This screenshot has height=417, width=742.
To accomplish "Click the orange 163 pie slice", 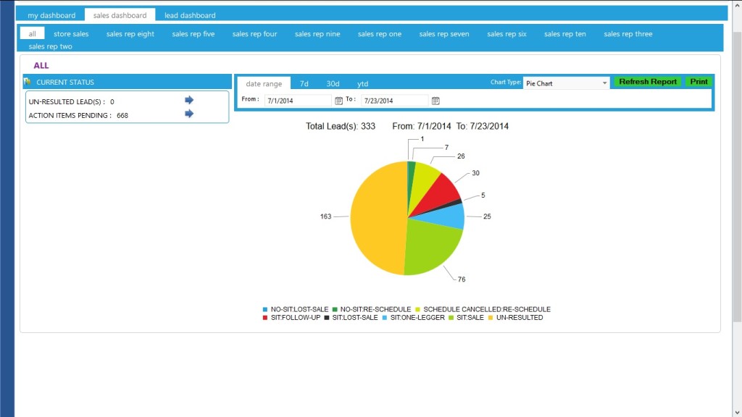I will [x=378, y=217].
